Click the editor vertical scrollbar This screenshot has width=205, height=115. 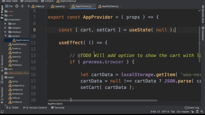pyautogui.click(x=199, y=44)
